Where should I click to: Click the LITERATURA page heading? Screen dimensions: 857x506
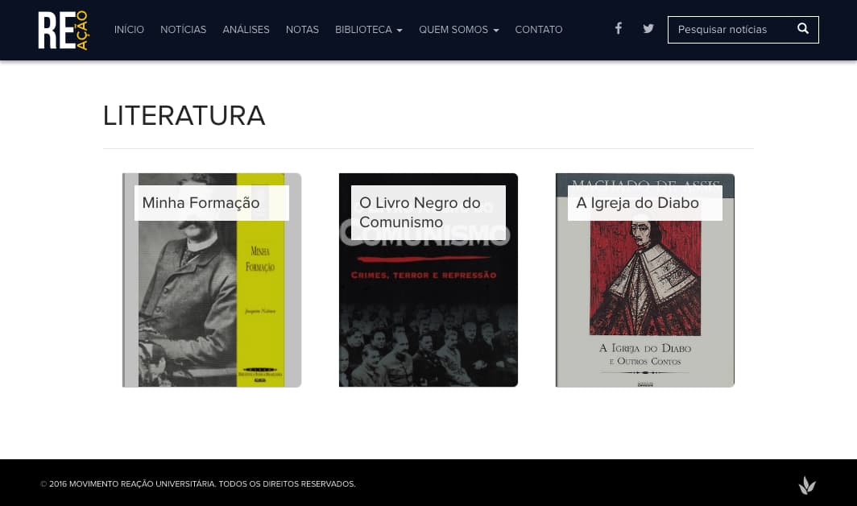[x=184, y=116]
